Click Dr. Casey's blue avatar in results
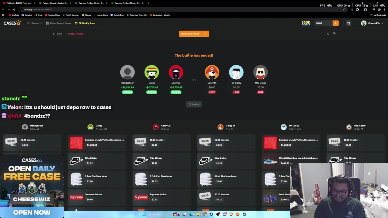 236,72
